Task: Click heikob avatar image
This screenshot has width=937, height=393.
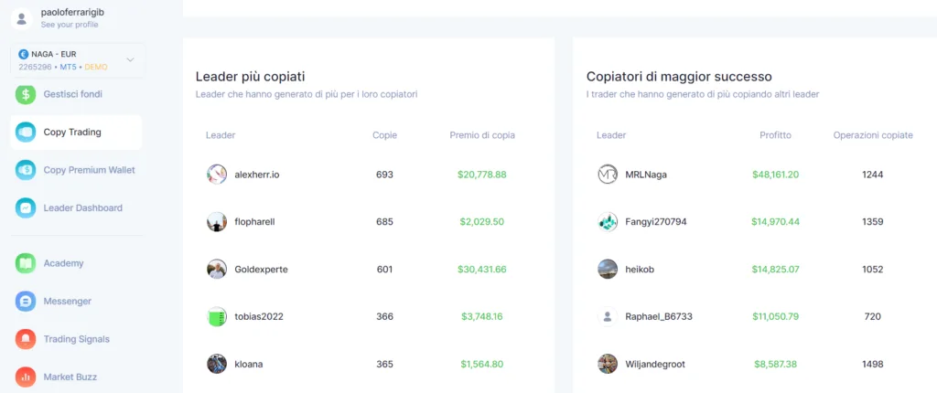Action: click(608, 269)
